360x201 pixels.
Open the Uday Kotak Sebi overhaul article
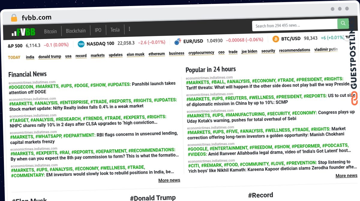coord(271,116)
